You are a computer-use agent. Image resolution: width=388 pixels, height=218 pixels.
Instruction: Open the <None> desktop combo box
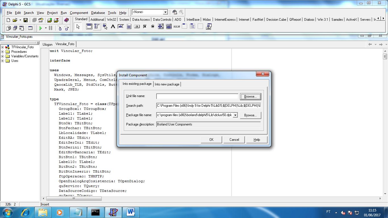[165, 12]
